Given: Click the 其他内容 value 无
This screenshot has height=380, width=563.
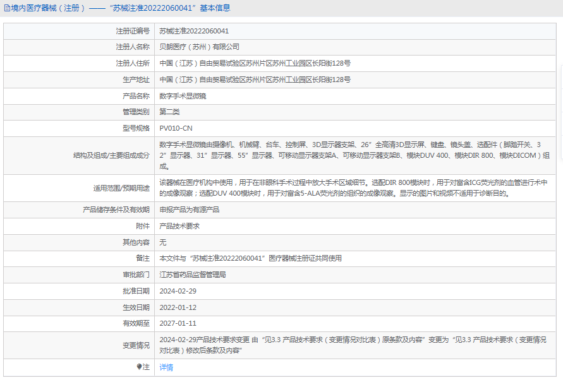Looking at the screenshot, I should coord(162,242).
